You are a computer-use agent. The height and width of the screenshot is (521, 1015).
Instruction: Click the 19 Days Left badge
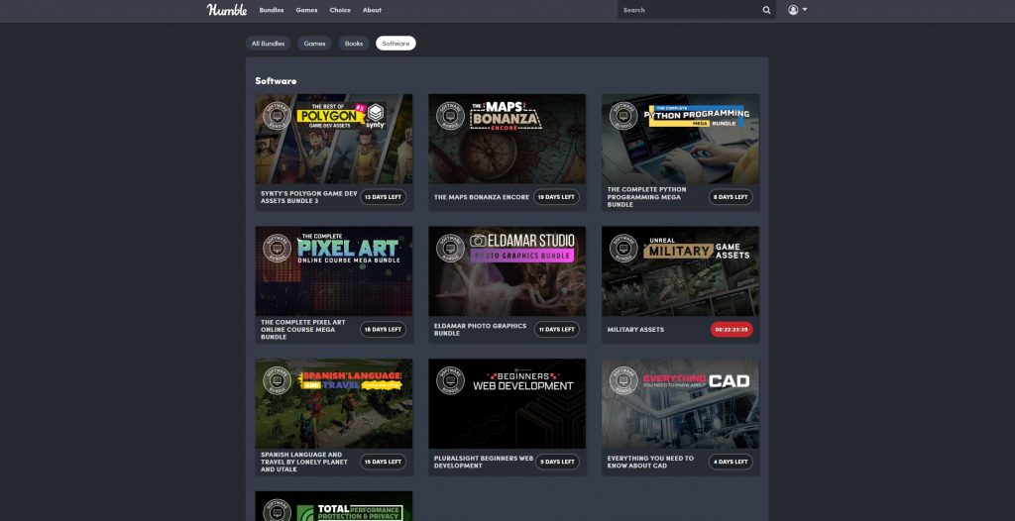click(557, 197)
